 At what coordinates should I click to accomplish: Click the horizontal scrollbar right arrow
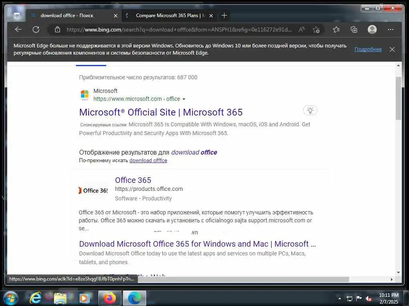point(391,279)
